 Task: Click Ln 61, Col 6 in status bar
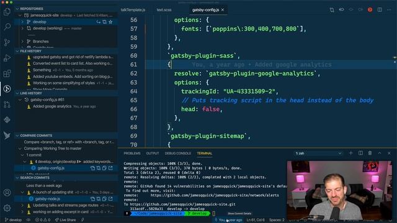pos(256,220)
